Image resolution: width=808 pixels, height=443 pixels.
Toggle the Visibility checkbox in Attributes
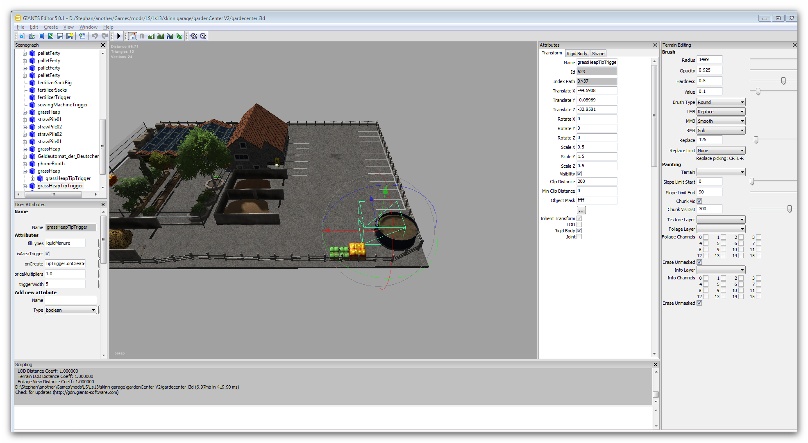[579, 174]
